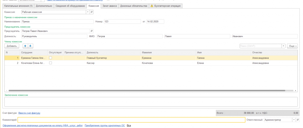Viewport: 303px width, 128px height.
Task: Click the ФИО surname field Петров
Action: [x=130, y=36]
